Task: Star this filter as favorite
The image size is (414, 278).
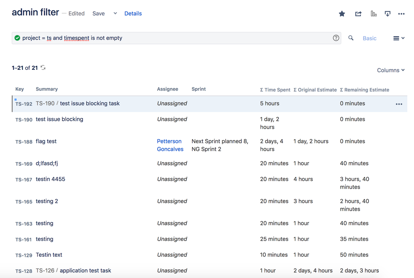Action: coord(342,14)
